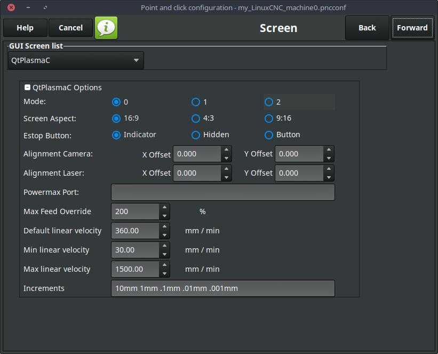Decrease Default linear velocity
The height and width of the screenshot is (354, 438).
pyautogui.click(x=164, y=235)
